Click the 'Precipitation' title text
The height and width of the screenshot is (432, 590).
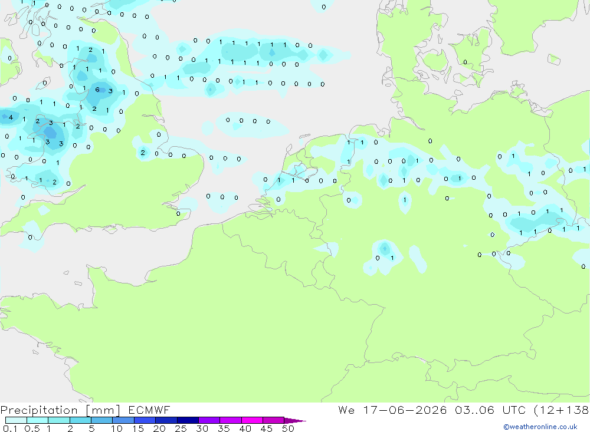click(39, 410)
